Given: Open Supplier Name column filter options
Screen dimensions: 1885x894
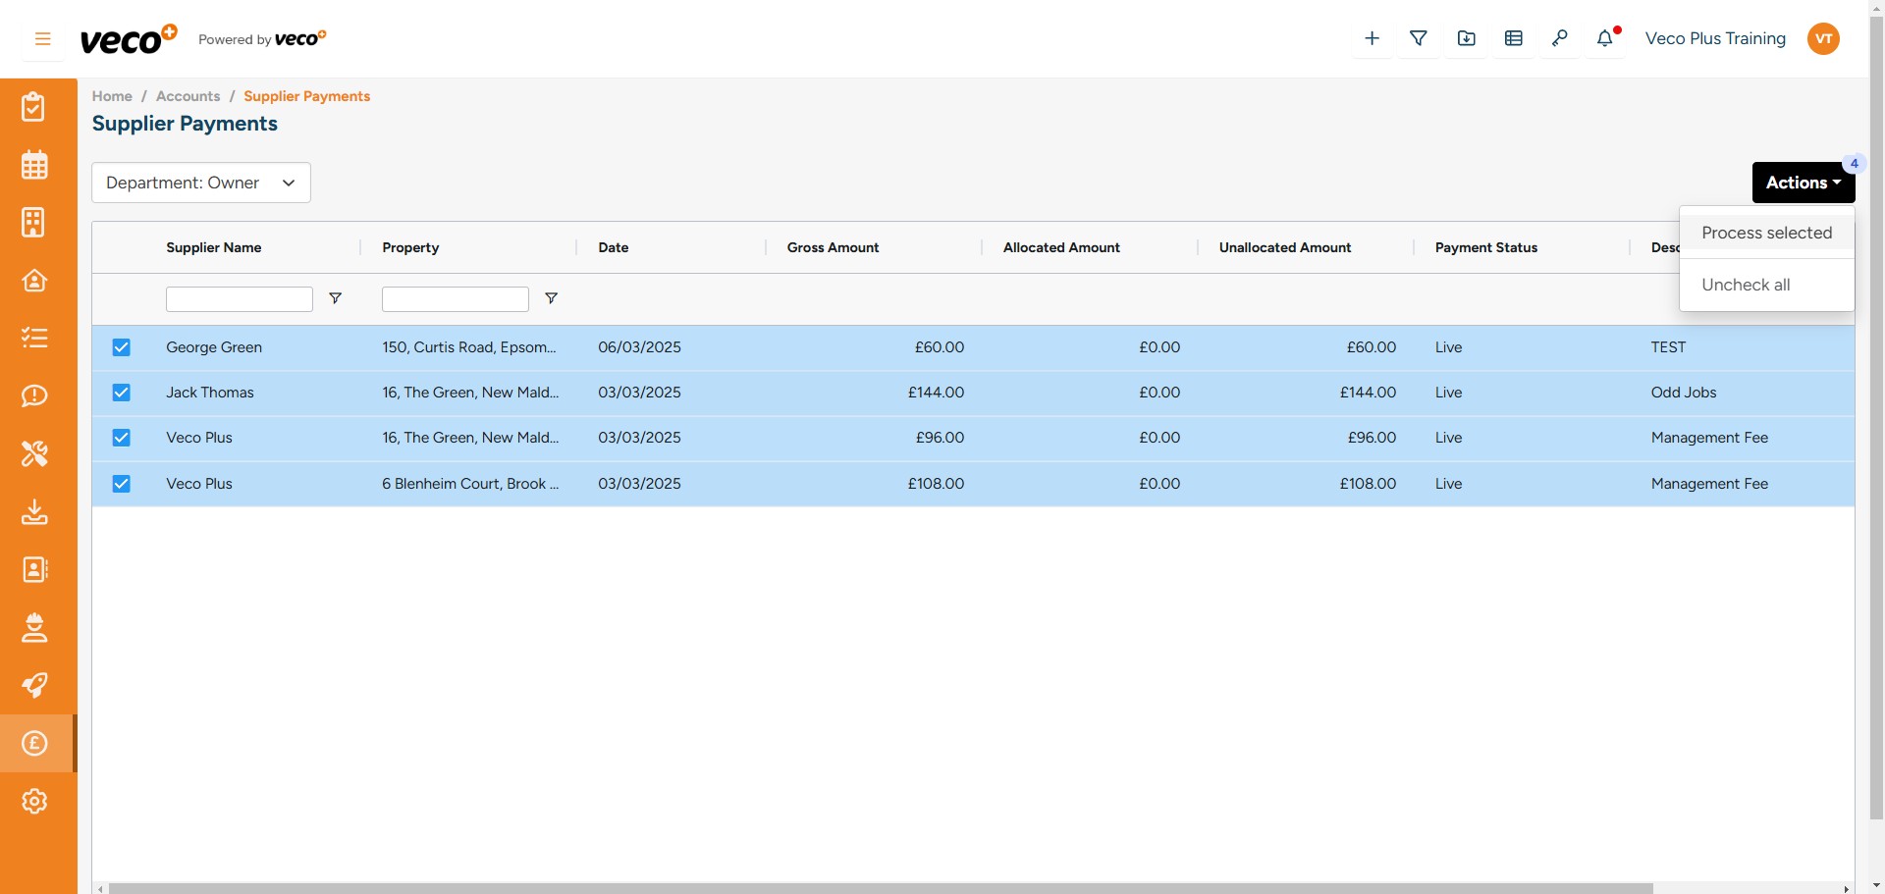Looking at the screenshot, I should click(335, 298).
